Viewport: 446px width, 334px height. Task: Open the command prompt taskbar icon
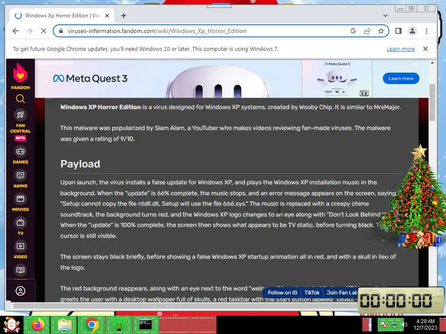click(x=145, y=324)
